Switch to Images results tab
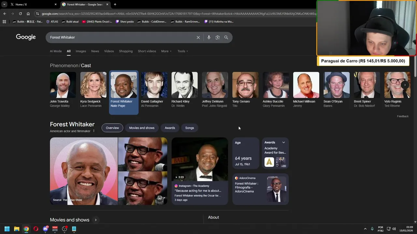417x234 pixels. pos(81,51)
